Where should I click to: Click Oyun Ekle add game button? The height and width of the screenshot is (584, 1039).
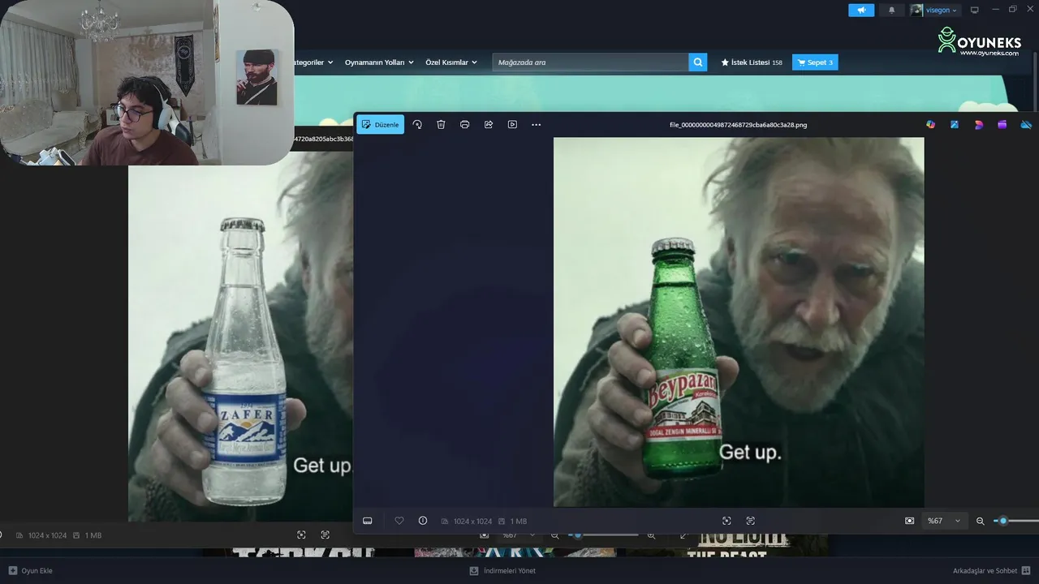coord(30,570)
